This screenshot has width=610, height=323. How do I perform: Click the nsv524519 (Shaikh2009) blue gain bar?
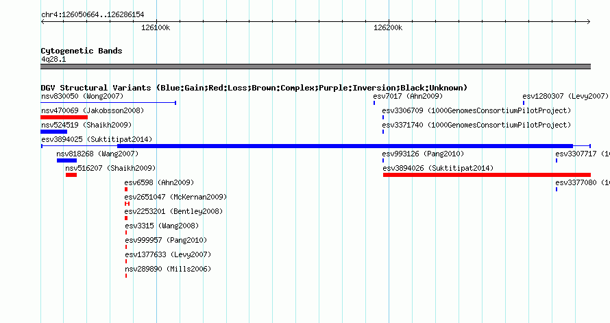[54, 132]
